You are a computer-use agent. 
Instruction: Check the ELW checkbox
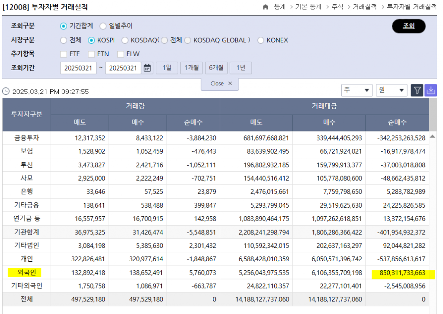tap(120, 54)
